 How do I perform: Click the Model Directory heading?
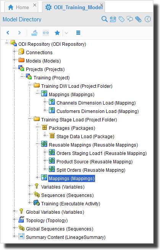point(22,19)
